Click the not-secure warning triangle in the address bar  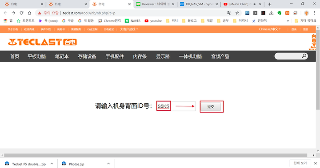pyautogui.click(x=40, y=13)
